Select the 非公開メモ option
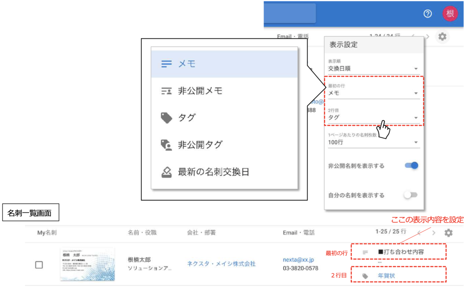Screen dimensions: 468x289 (224, 91)
